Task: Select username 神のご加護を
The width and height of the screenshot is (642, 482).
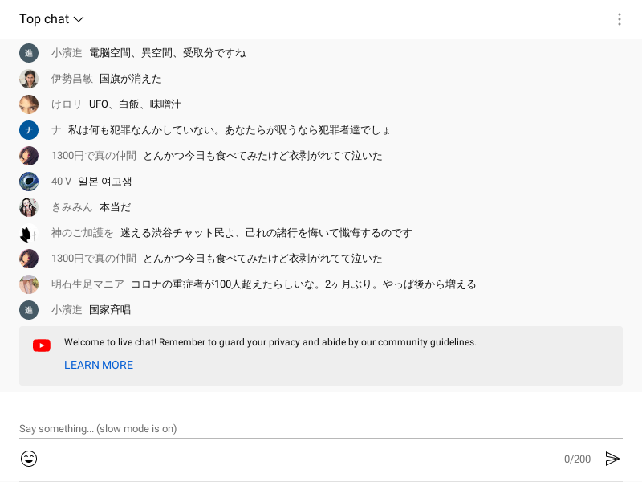Action: coord(83,233)
